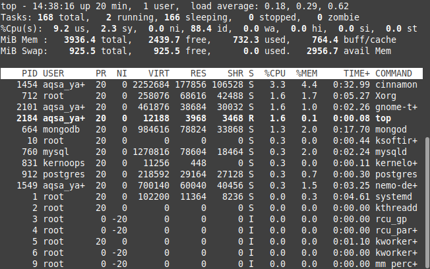The image size is (430, 269).
Task: Click the 'kernelo+' command text
Action: click(x=396, y=163)
